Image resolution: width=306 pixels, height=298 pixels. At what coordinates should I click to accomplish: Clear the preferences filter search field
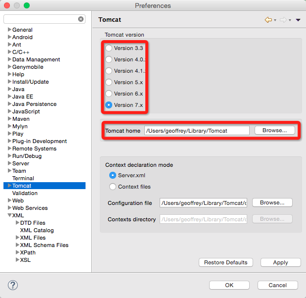pos(81,19)
